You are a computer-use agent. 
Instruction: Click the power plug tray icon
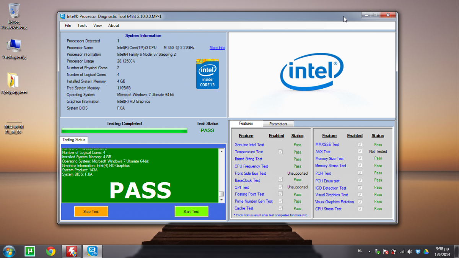point(394,252)
